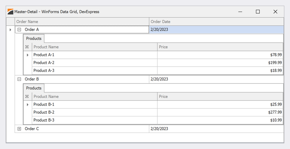Select the Product B-3 cell
This screenshot has height=149, width=290.
coord(95,120)
